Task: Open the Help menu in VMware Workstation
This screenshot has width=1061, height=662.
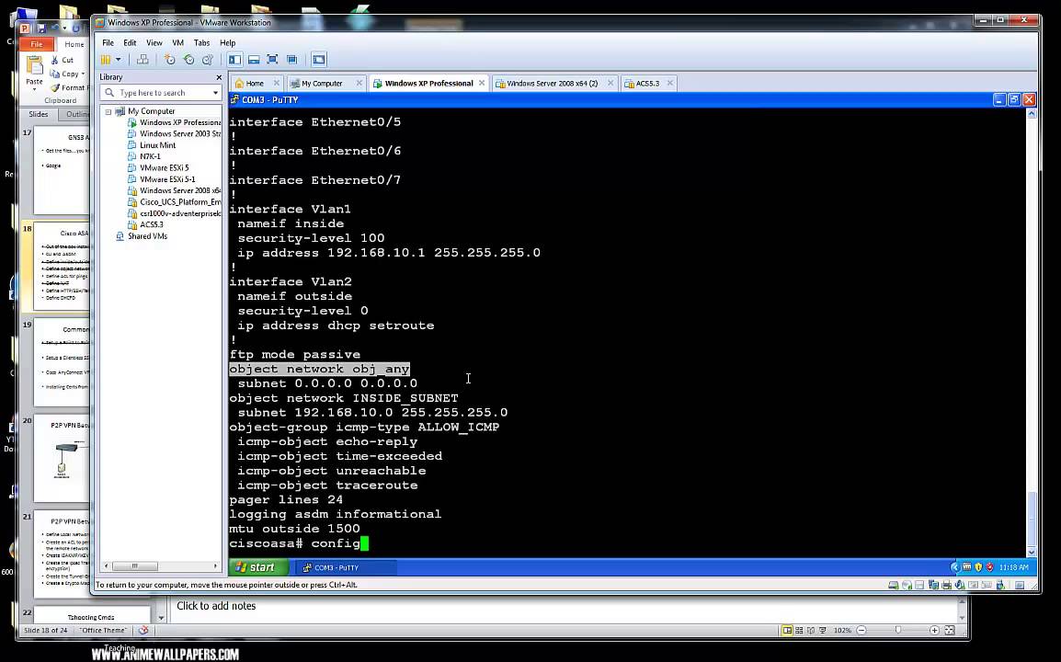Action: tap(227, 42)
